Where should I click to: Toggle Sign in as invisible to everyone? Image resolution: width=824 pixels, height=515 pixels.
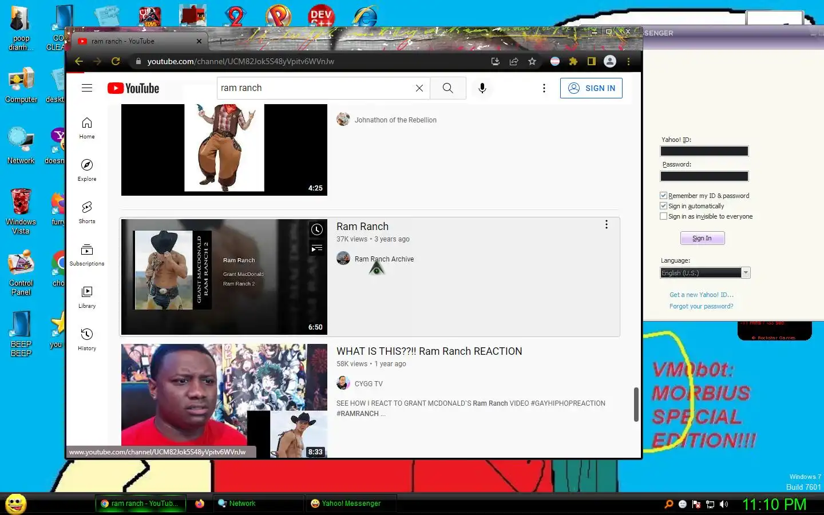coord(663,216)
